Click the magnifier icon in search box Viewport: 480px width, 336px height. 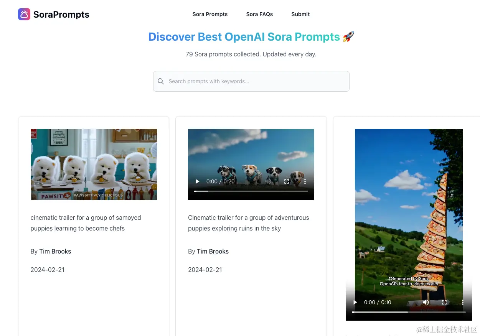[x=161, y=81]
